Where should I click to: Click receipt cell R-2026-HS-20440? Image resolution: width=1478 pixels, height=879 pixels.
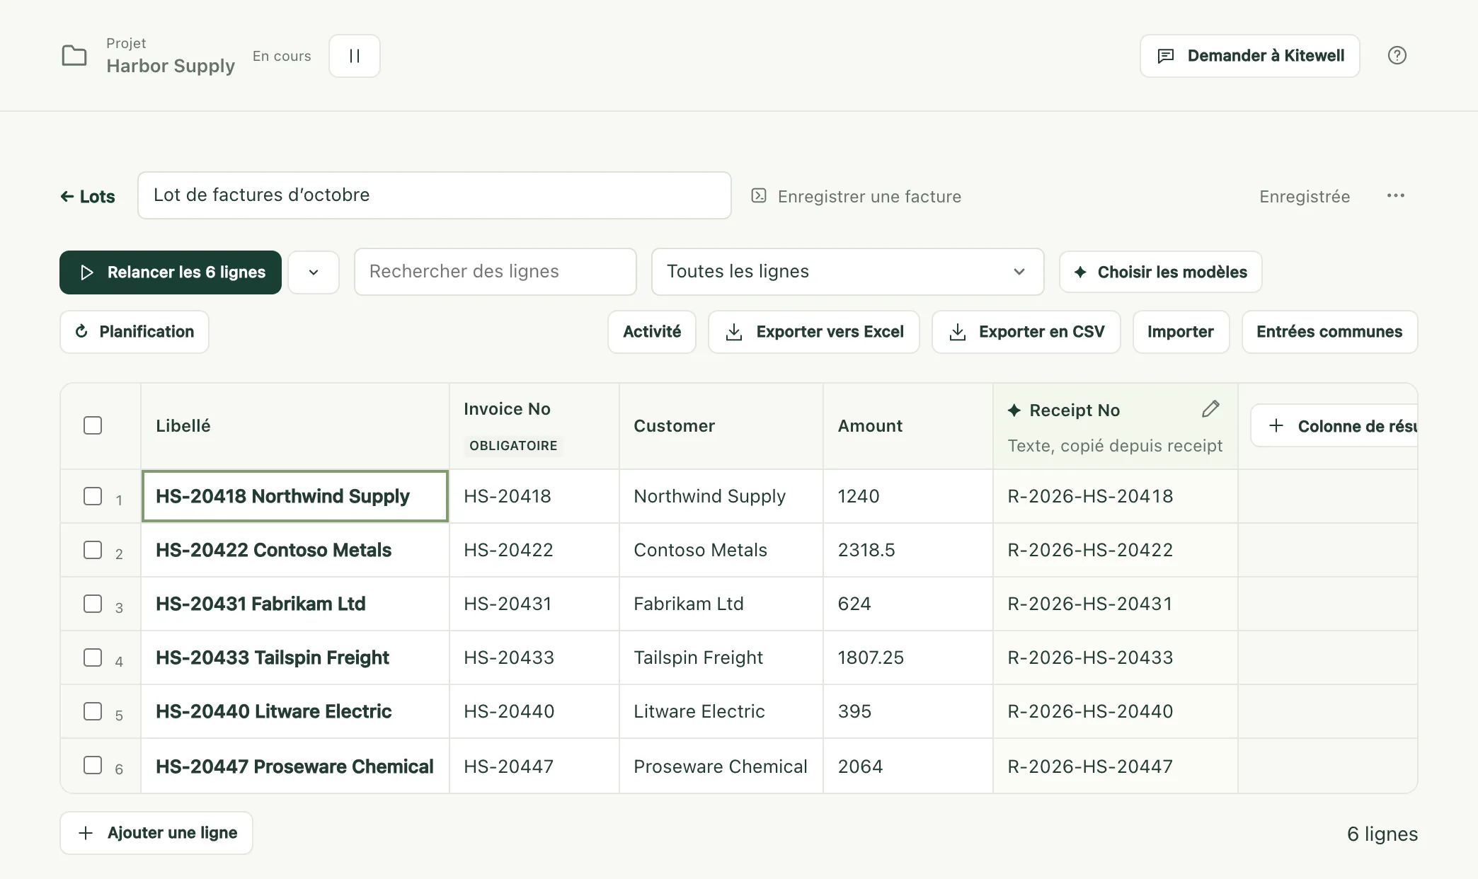click(x=1116, y=711)
